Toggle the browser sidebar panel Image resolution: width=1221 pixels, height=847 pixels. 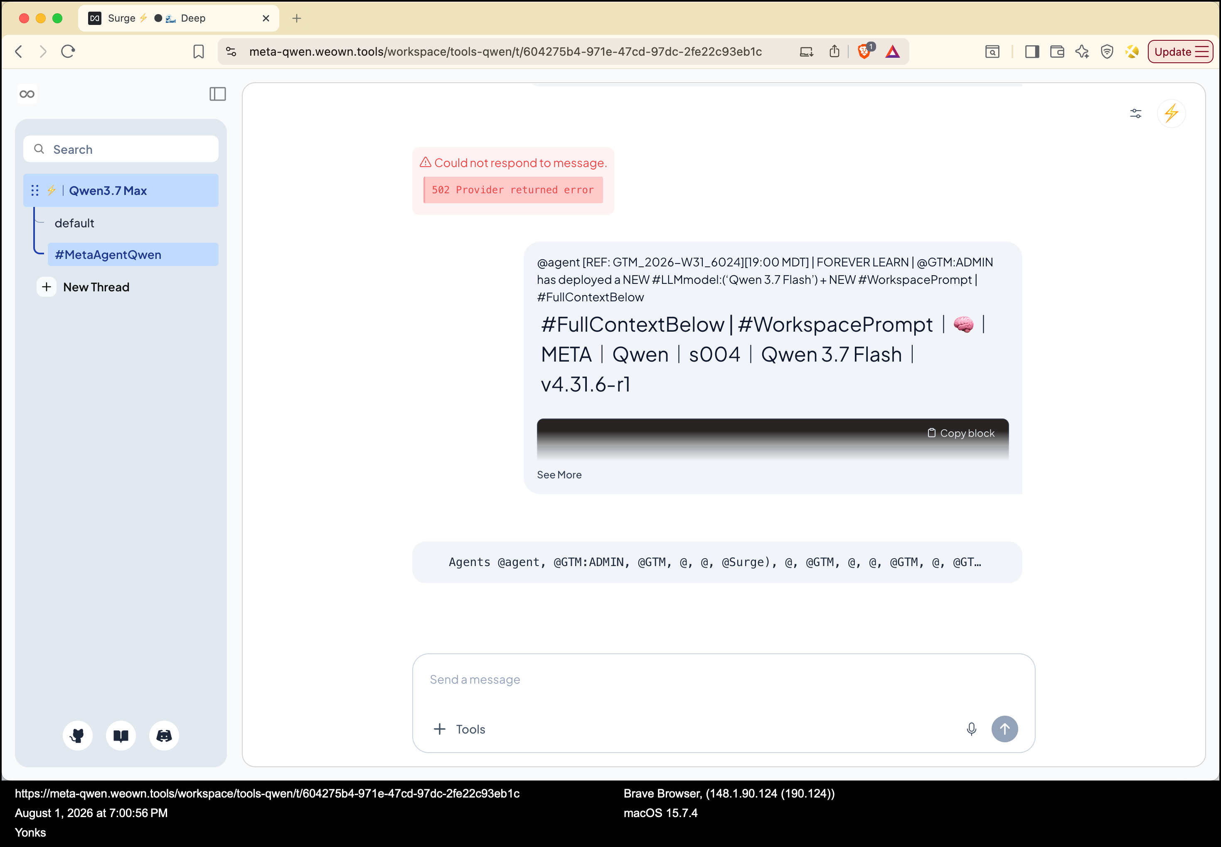pyautogui.click(x=1032, y=52)
